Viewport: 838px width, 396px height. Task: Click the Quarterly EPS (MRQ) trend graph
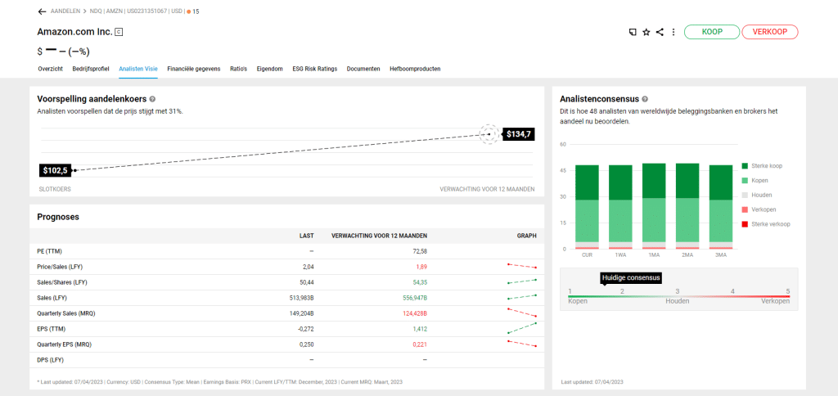[x=521, y=343]
